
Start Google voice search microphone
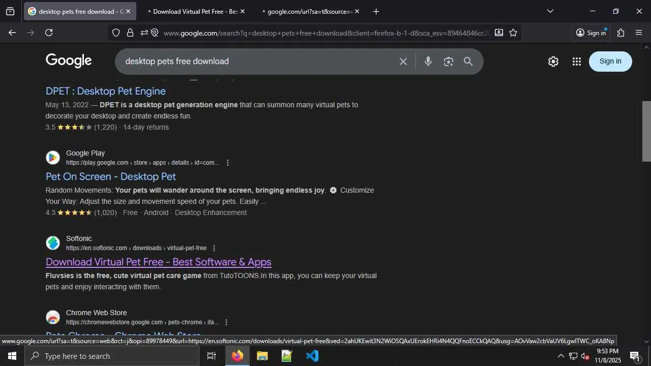(x=428, y=62)
